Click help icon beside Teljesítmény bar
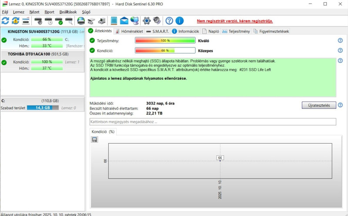This screenshot has height=216, width=348. pyautogui.click(x=340, y=40)
